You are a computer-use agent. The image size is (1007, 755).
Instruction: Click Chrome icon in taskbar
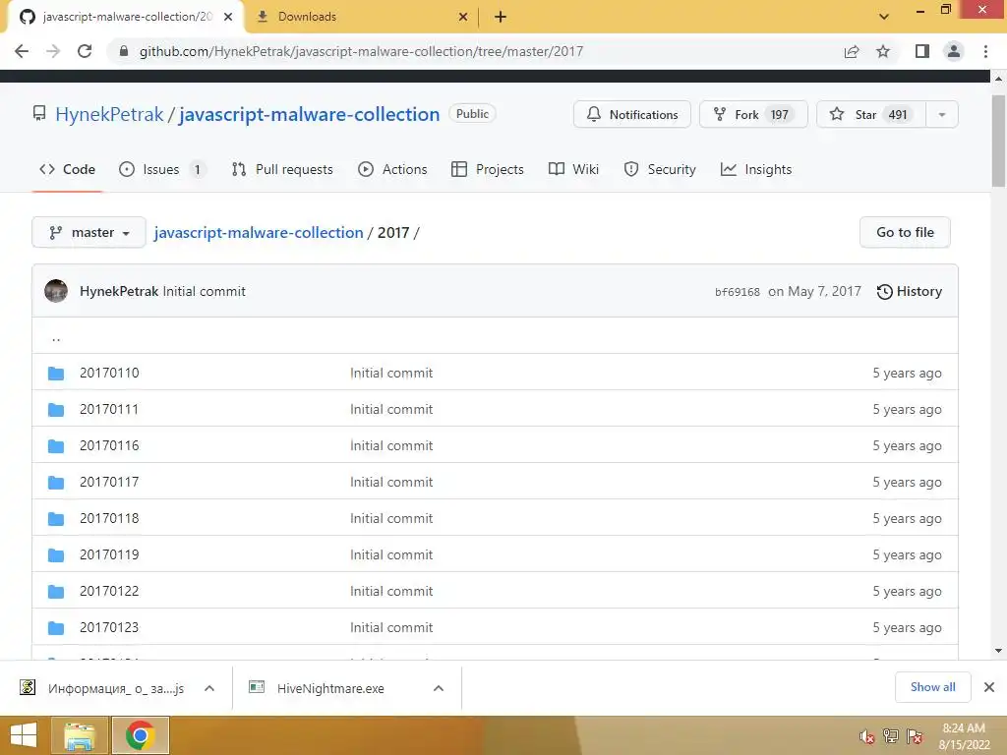[140, 735]
